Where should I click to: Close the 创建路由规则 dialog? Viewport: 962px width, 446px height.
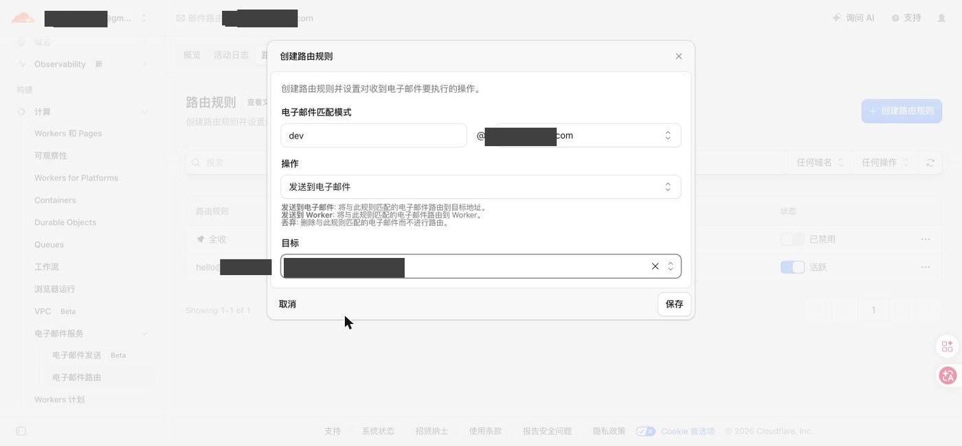point(678,56)
